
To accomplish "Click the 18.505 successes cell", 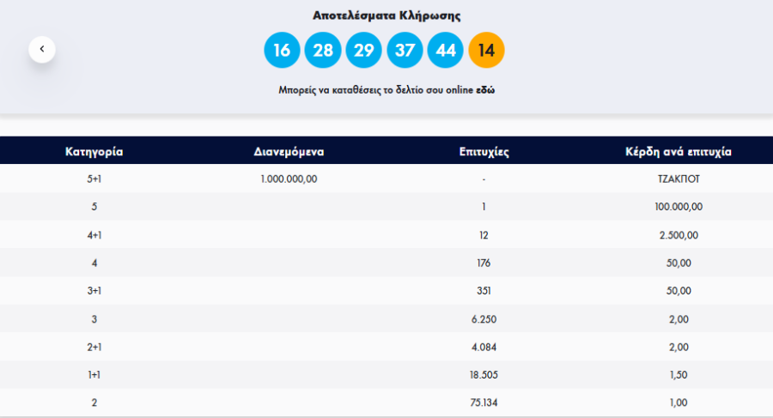I will 484,374.
